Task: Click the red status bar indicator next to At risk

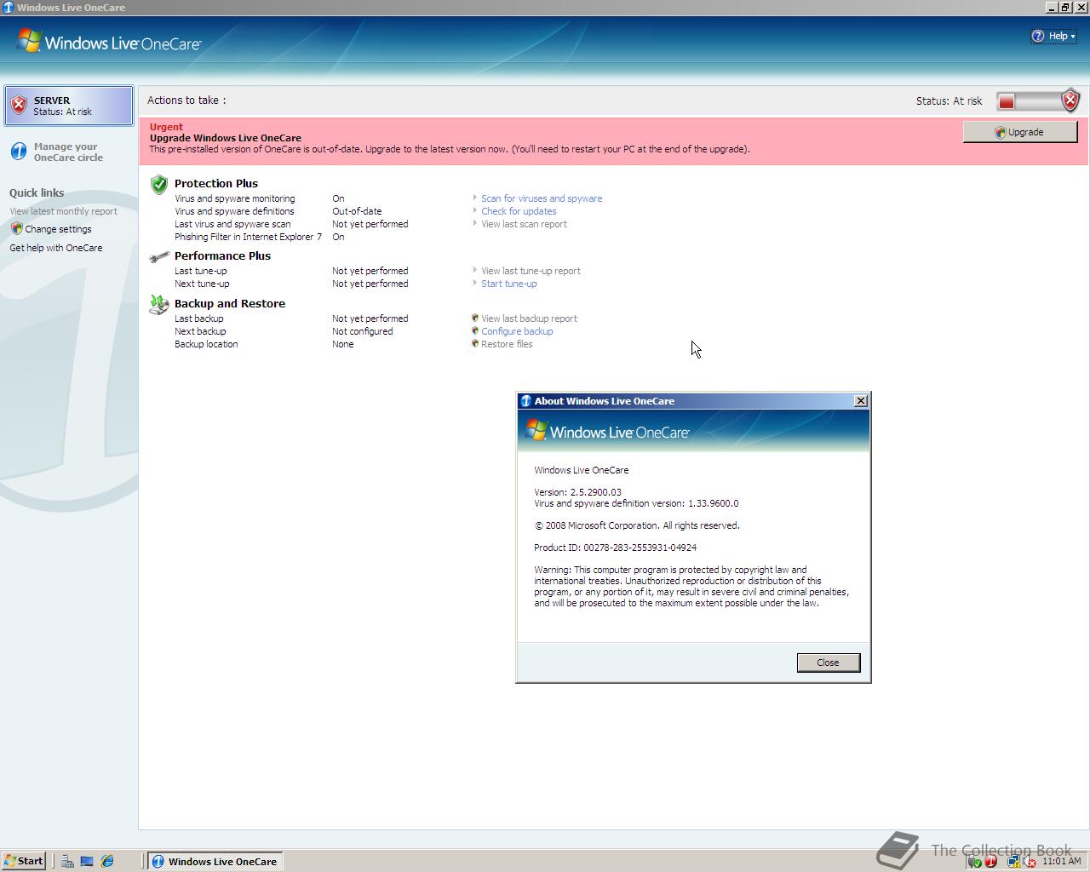Action: point(1007,101)
